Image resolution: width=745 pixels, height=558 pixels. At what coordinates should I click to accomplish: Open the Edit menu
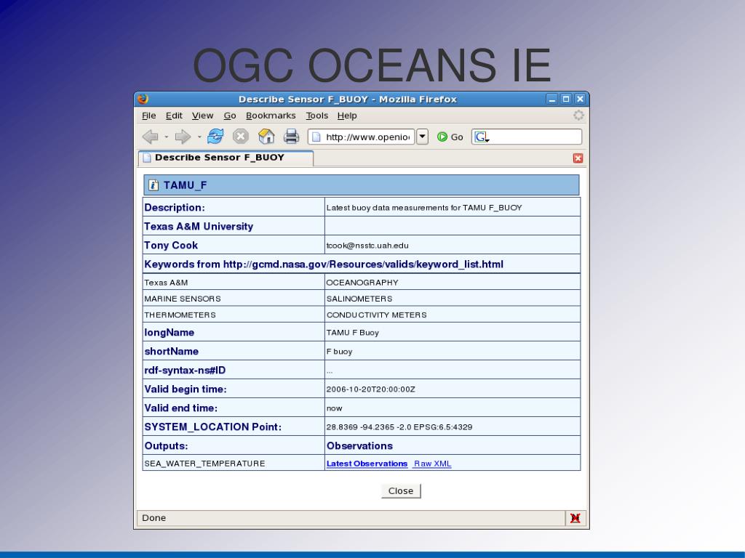(x=174, y=116)
